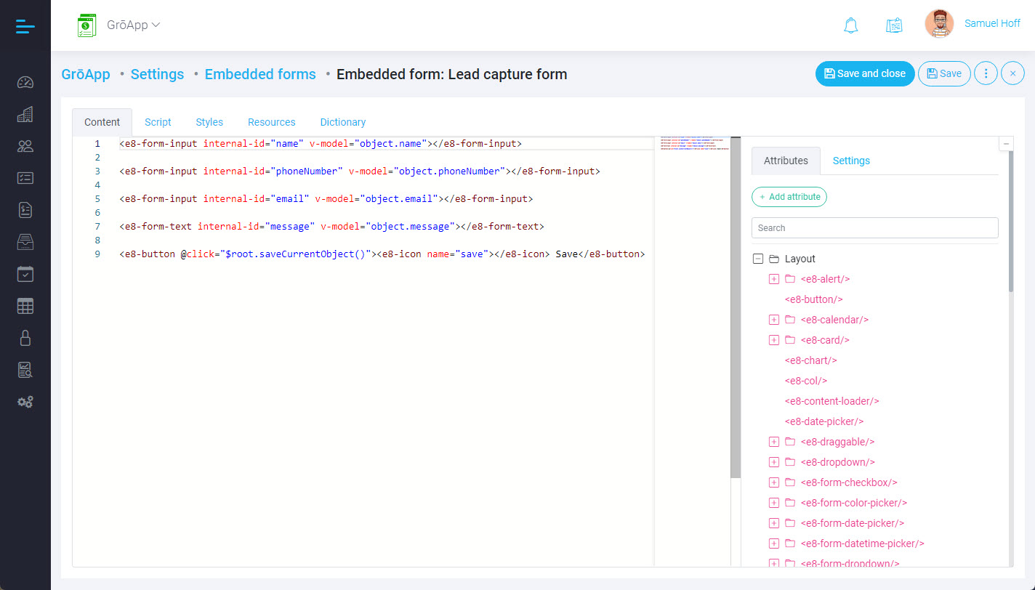
Task: Open the buildings icon in sidebar
Action: pyautogui.click(x=25, y=114)
